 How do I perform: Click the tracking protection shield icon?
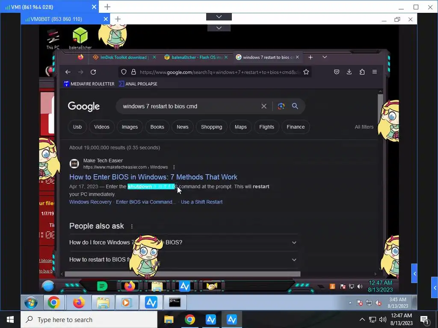point(124,72)
